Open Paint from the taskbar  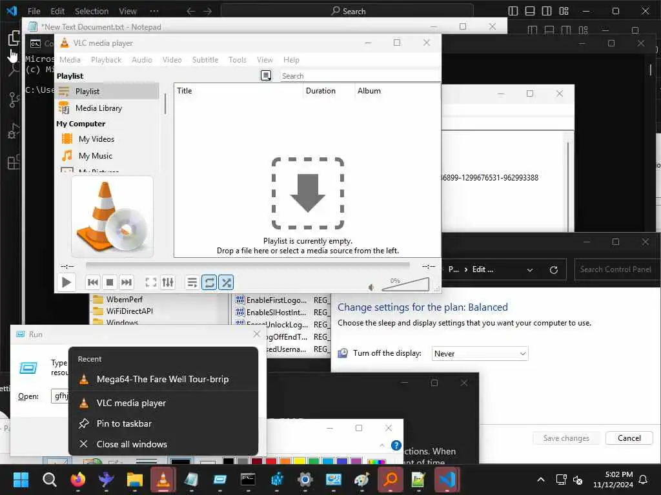[361, 480]
